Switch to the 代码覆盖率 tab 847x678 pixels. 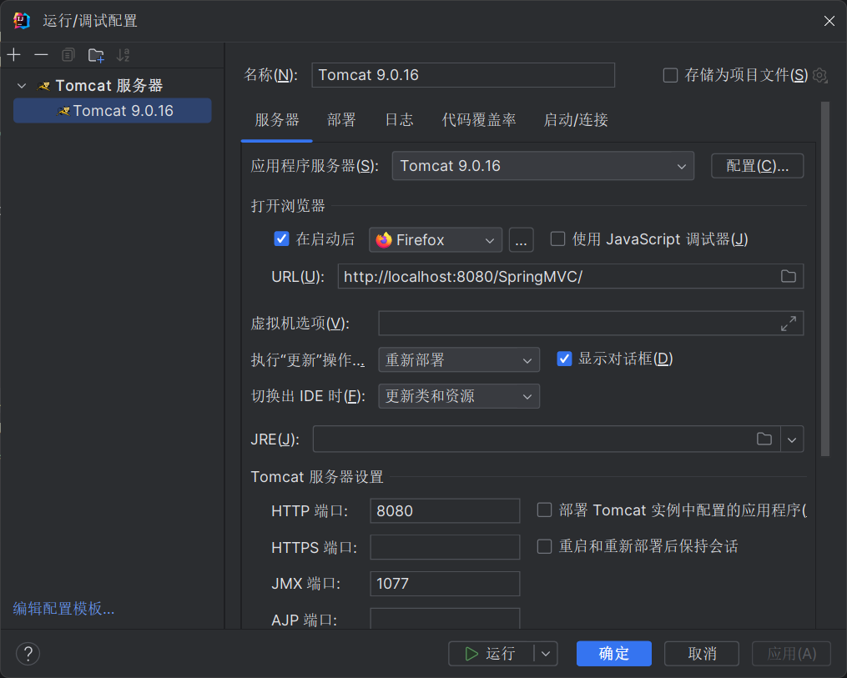(x=479, y=120)
